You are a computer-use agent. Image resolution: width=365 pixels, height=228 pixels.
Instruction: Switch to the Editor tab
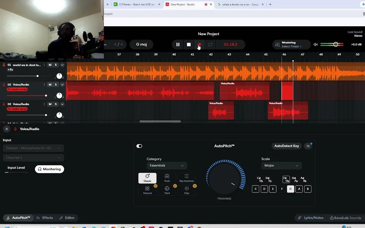pos(67,218)
